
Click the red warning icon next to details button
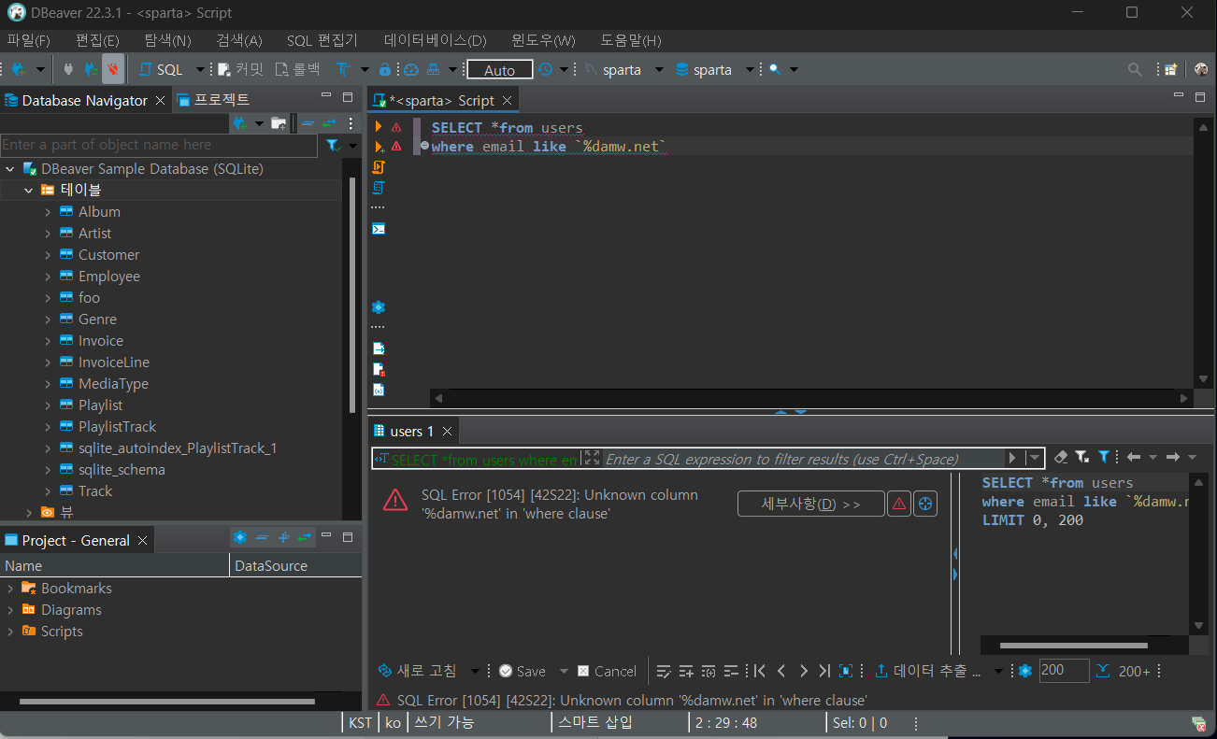pos(899,504)
